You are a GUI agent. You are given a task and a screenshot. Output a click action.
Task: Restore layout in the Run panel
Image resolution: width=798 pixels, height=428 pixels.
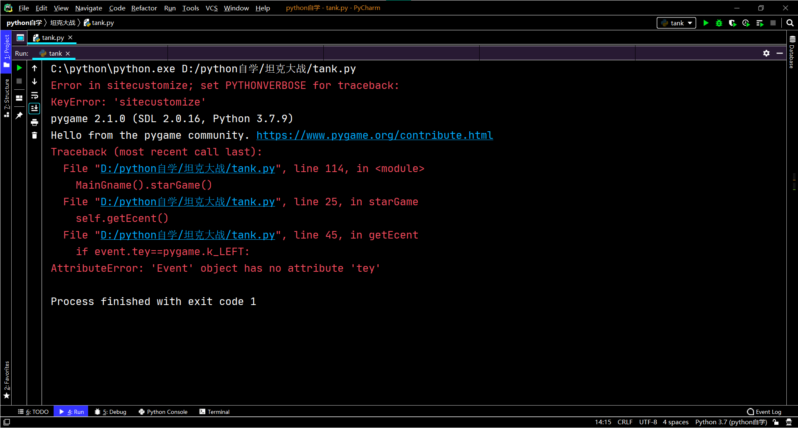point(19,98)
